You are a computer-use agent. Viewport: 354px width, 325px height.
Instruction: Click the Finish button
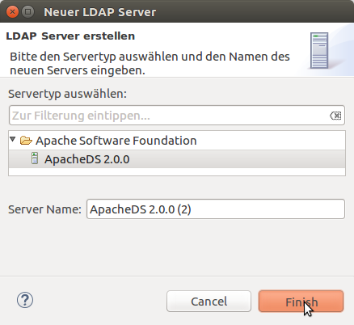(x=301, y=302)
